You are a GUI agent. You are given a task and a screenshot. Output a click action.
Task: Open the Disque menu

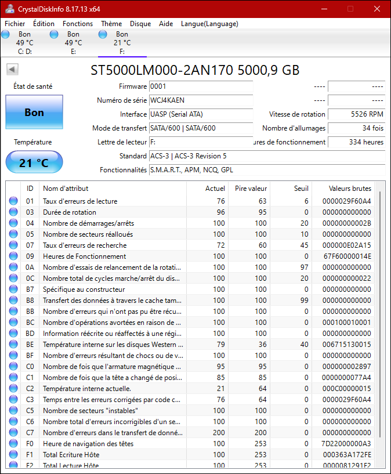click(x=140, y=24)
